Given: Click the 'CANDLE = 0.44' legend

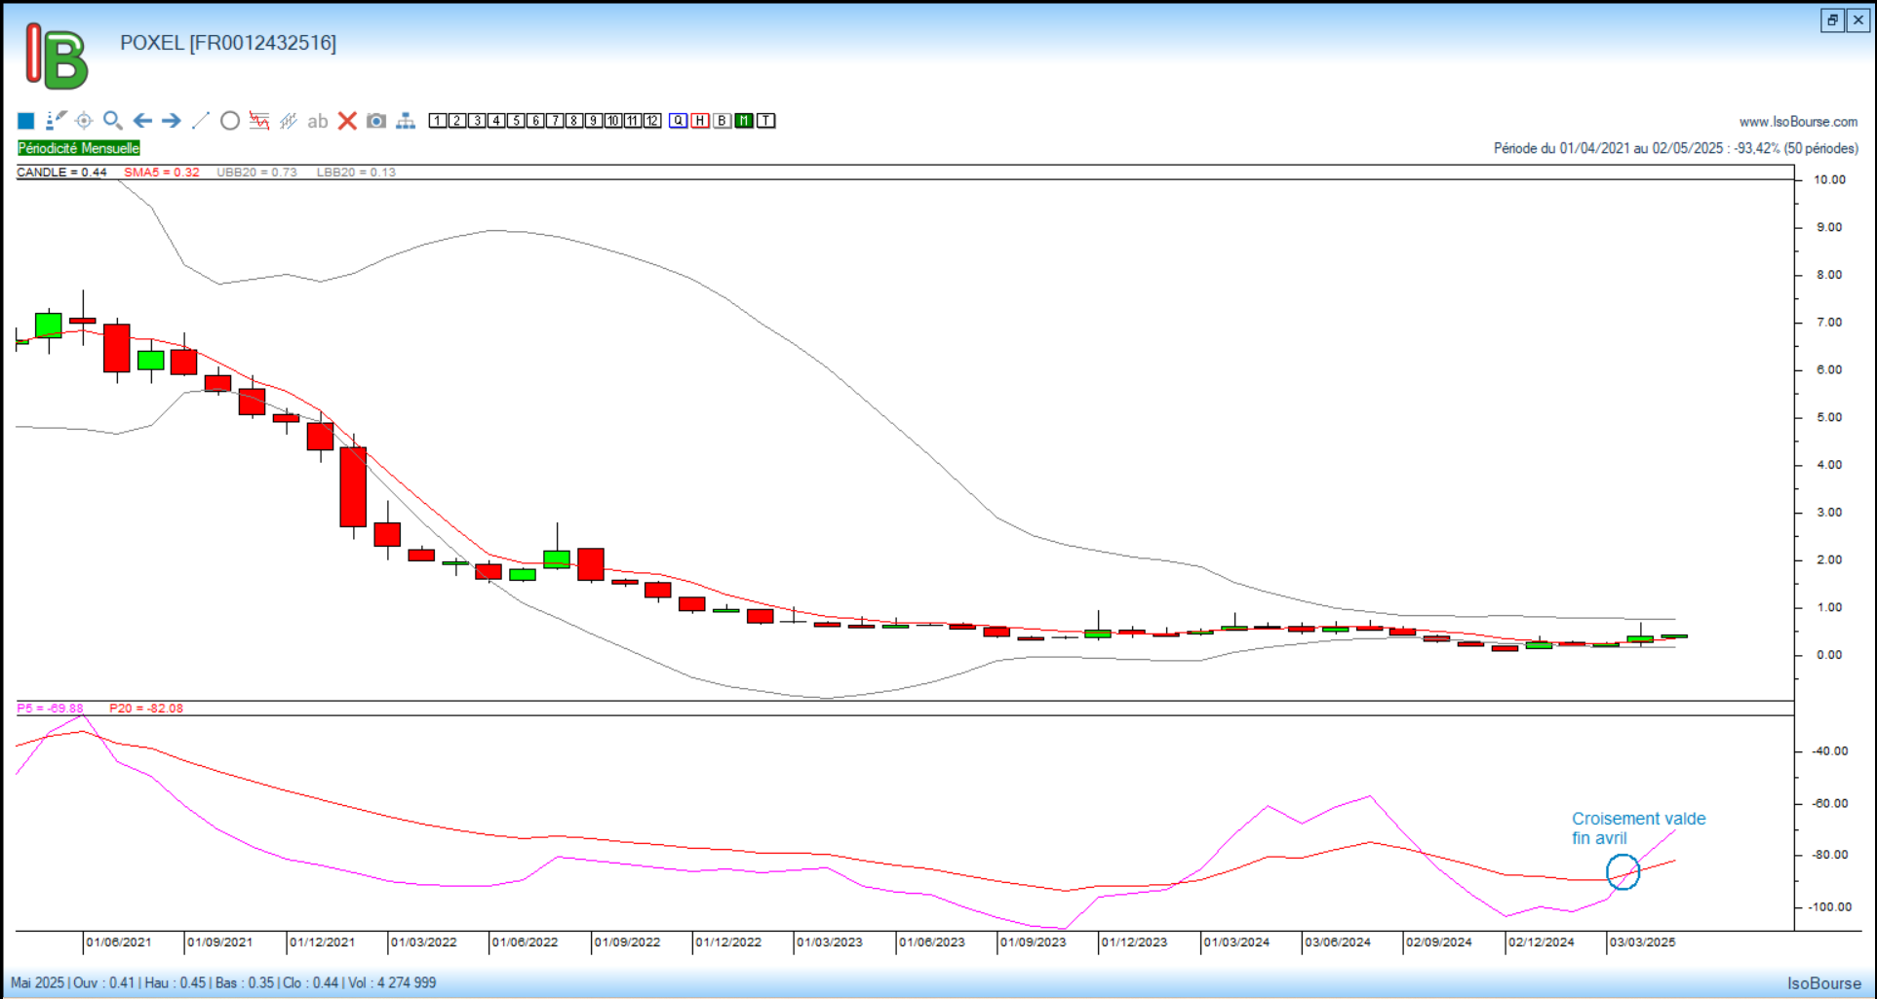Looking at the screenshot, I should (x=61, y=173).
